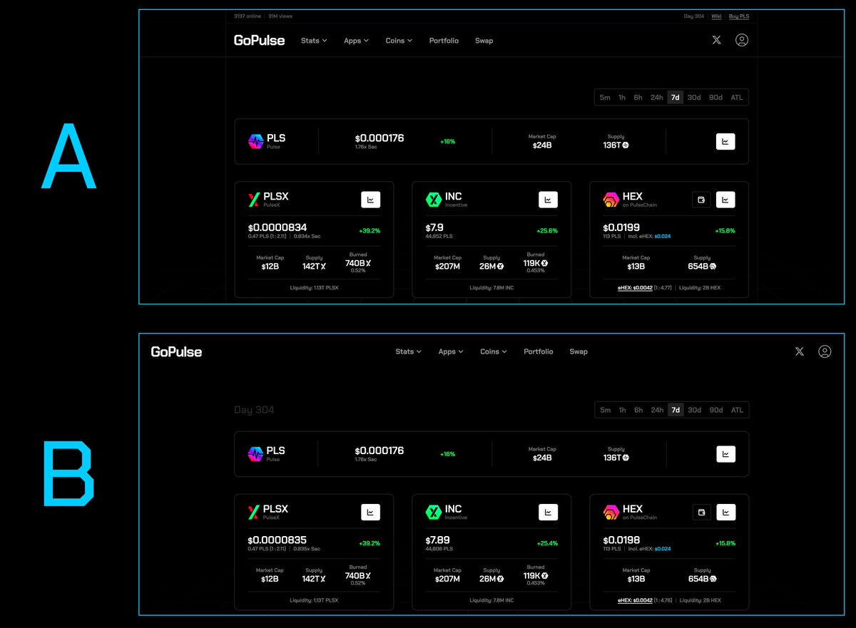
Task: Open the Stats dropdown menu
Action: (314, 41)
